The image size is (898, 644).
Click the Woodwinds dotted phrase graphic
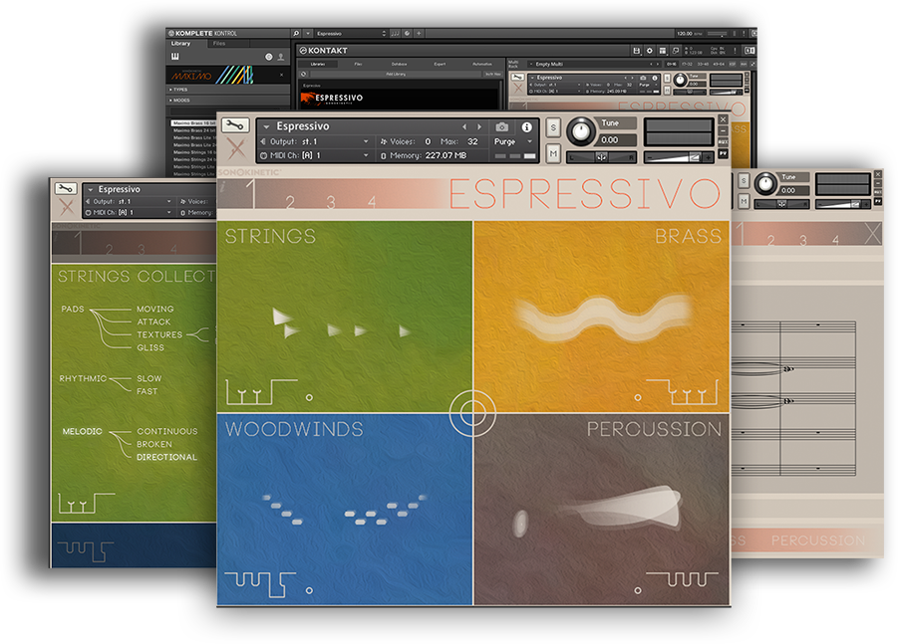pyautogui.click(x=344, y=508)
